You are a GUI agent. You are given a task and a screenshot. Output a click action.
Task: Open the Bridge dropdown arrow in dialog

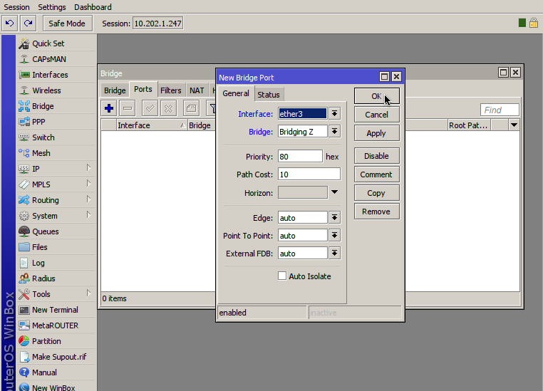coord(334,132)
